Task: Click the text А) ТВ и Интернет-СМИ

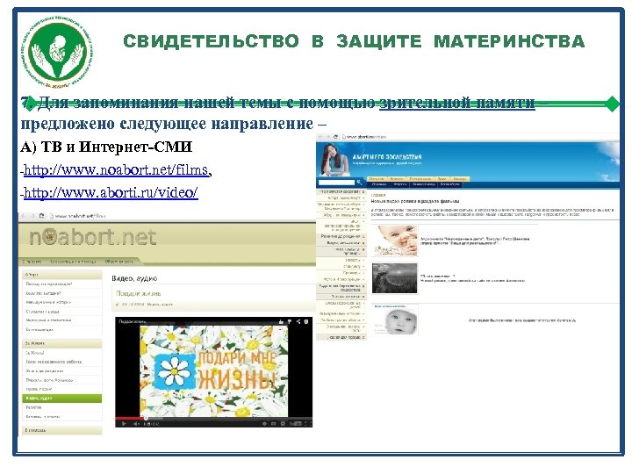Action: click(x=106, y=147)
